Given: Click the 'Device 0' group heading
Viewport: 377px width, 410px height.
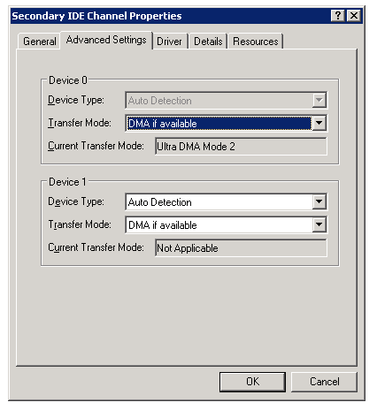Looking at the screenshot, I should point(68,80).
